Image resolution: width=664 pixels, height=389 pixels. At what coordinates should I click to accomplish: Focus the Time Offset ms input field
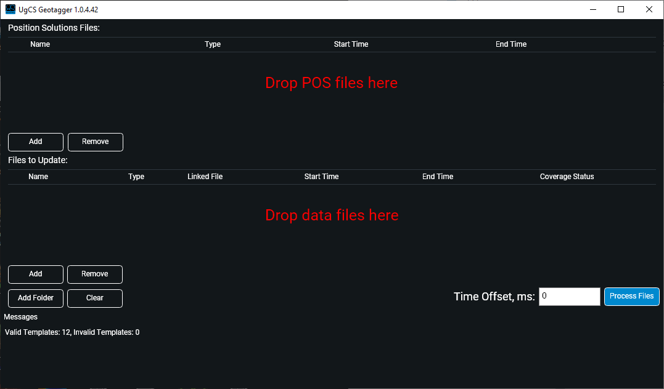tap(569, 297)
